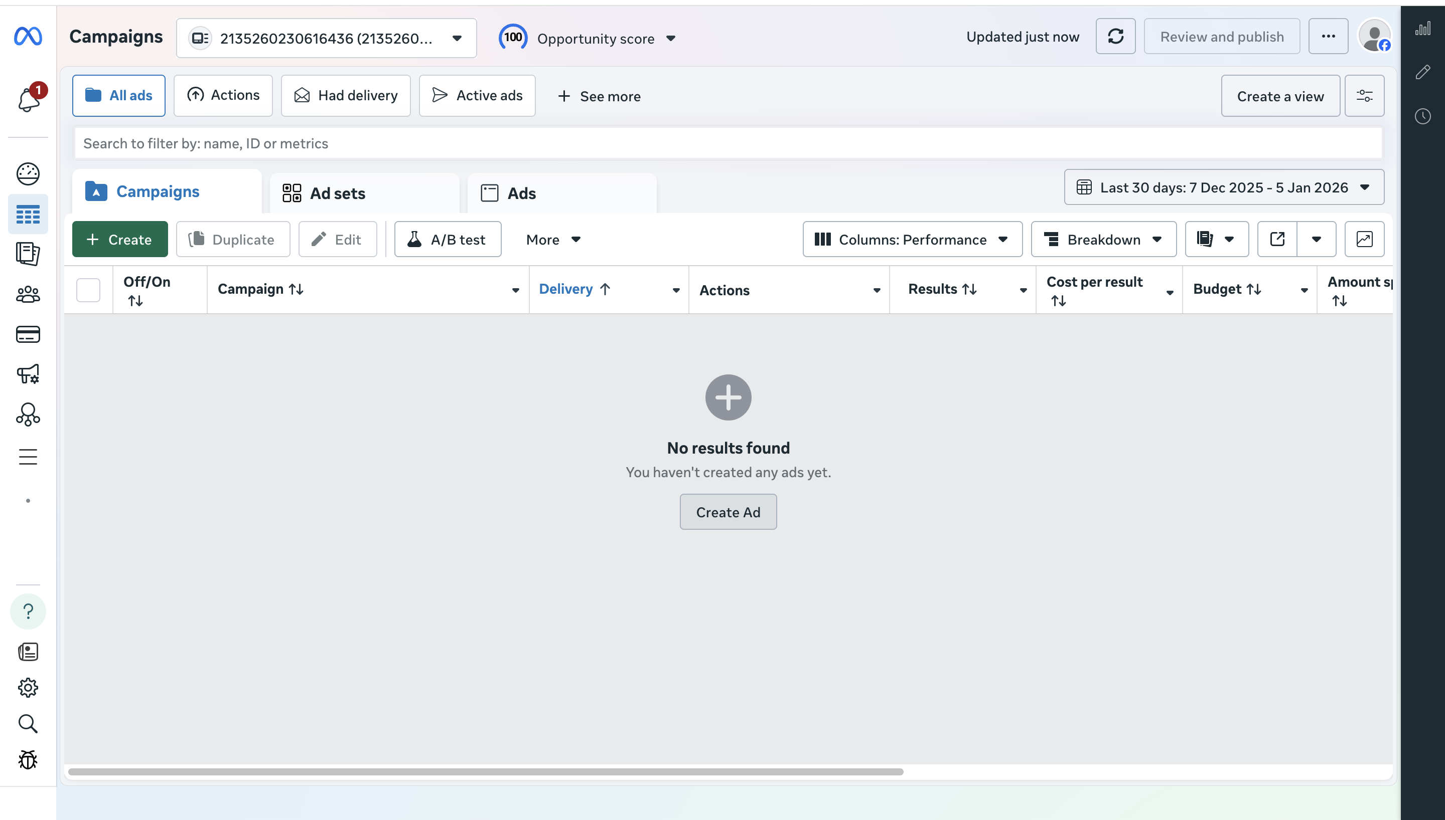Open the Audiences people icon
Image resolution: width=1445 pixels, height=820 pixels.
(x=28, y=294)
